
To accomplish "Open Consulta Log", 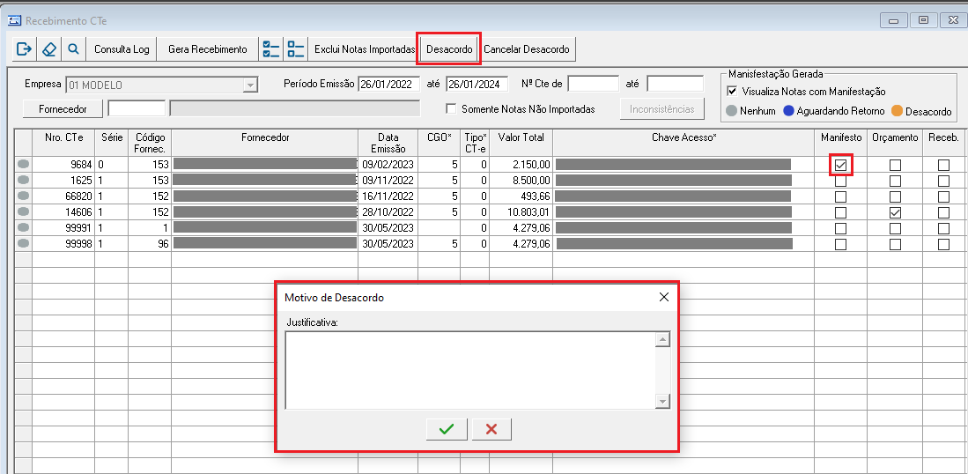I will coord(122,48).
